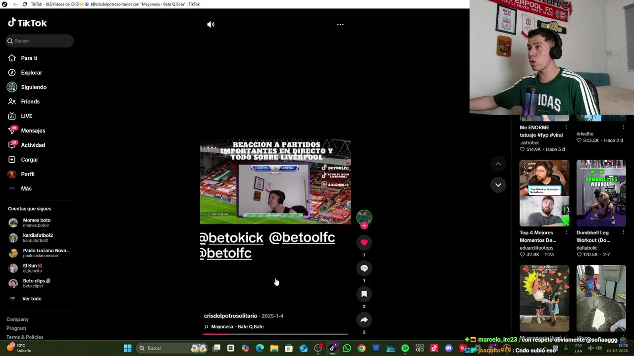Open File Explorer from taskbar
Viewport: 634px width, 356px height.
pos(274,348)
